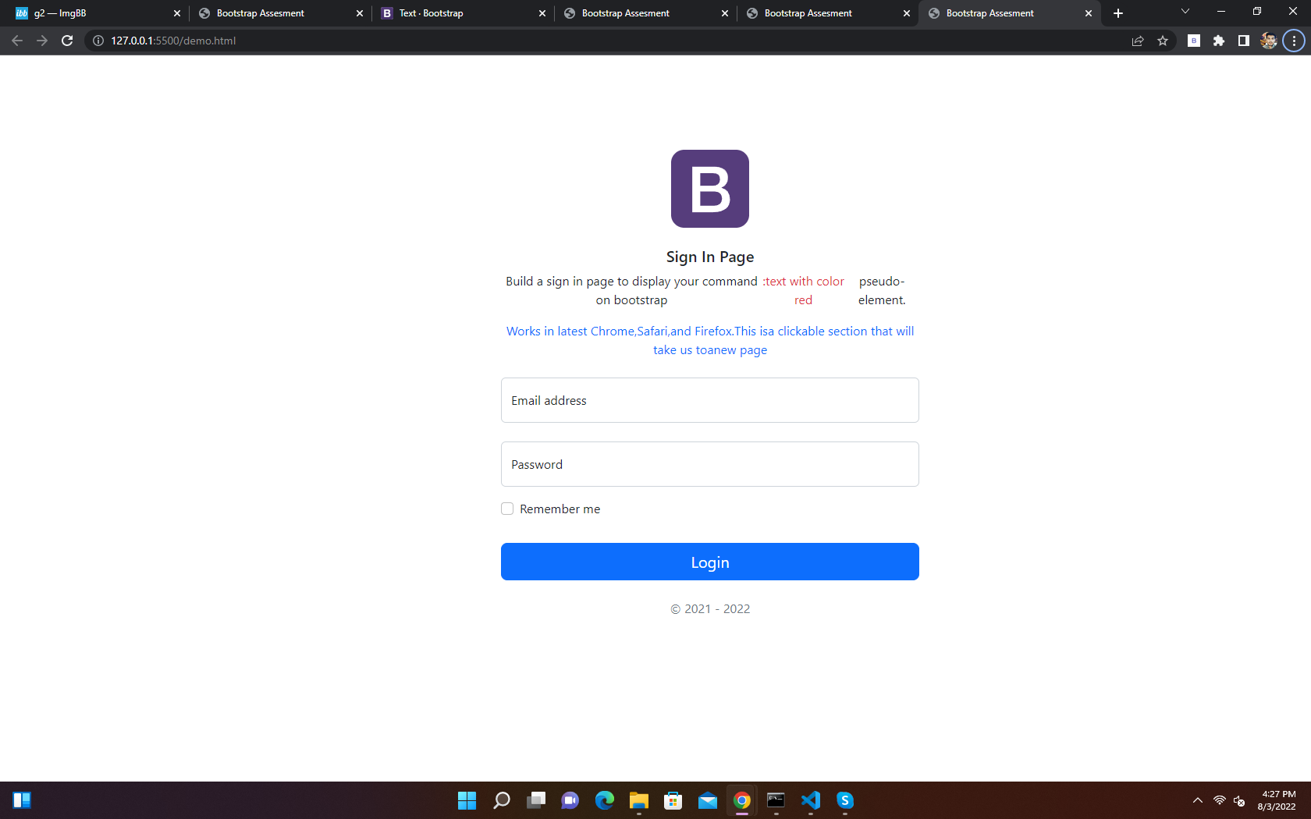Open Chrome profile avatar
Image resolution: width=1311 pixels, height=819 pixels.
point(1269,41)
